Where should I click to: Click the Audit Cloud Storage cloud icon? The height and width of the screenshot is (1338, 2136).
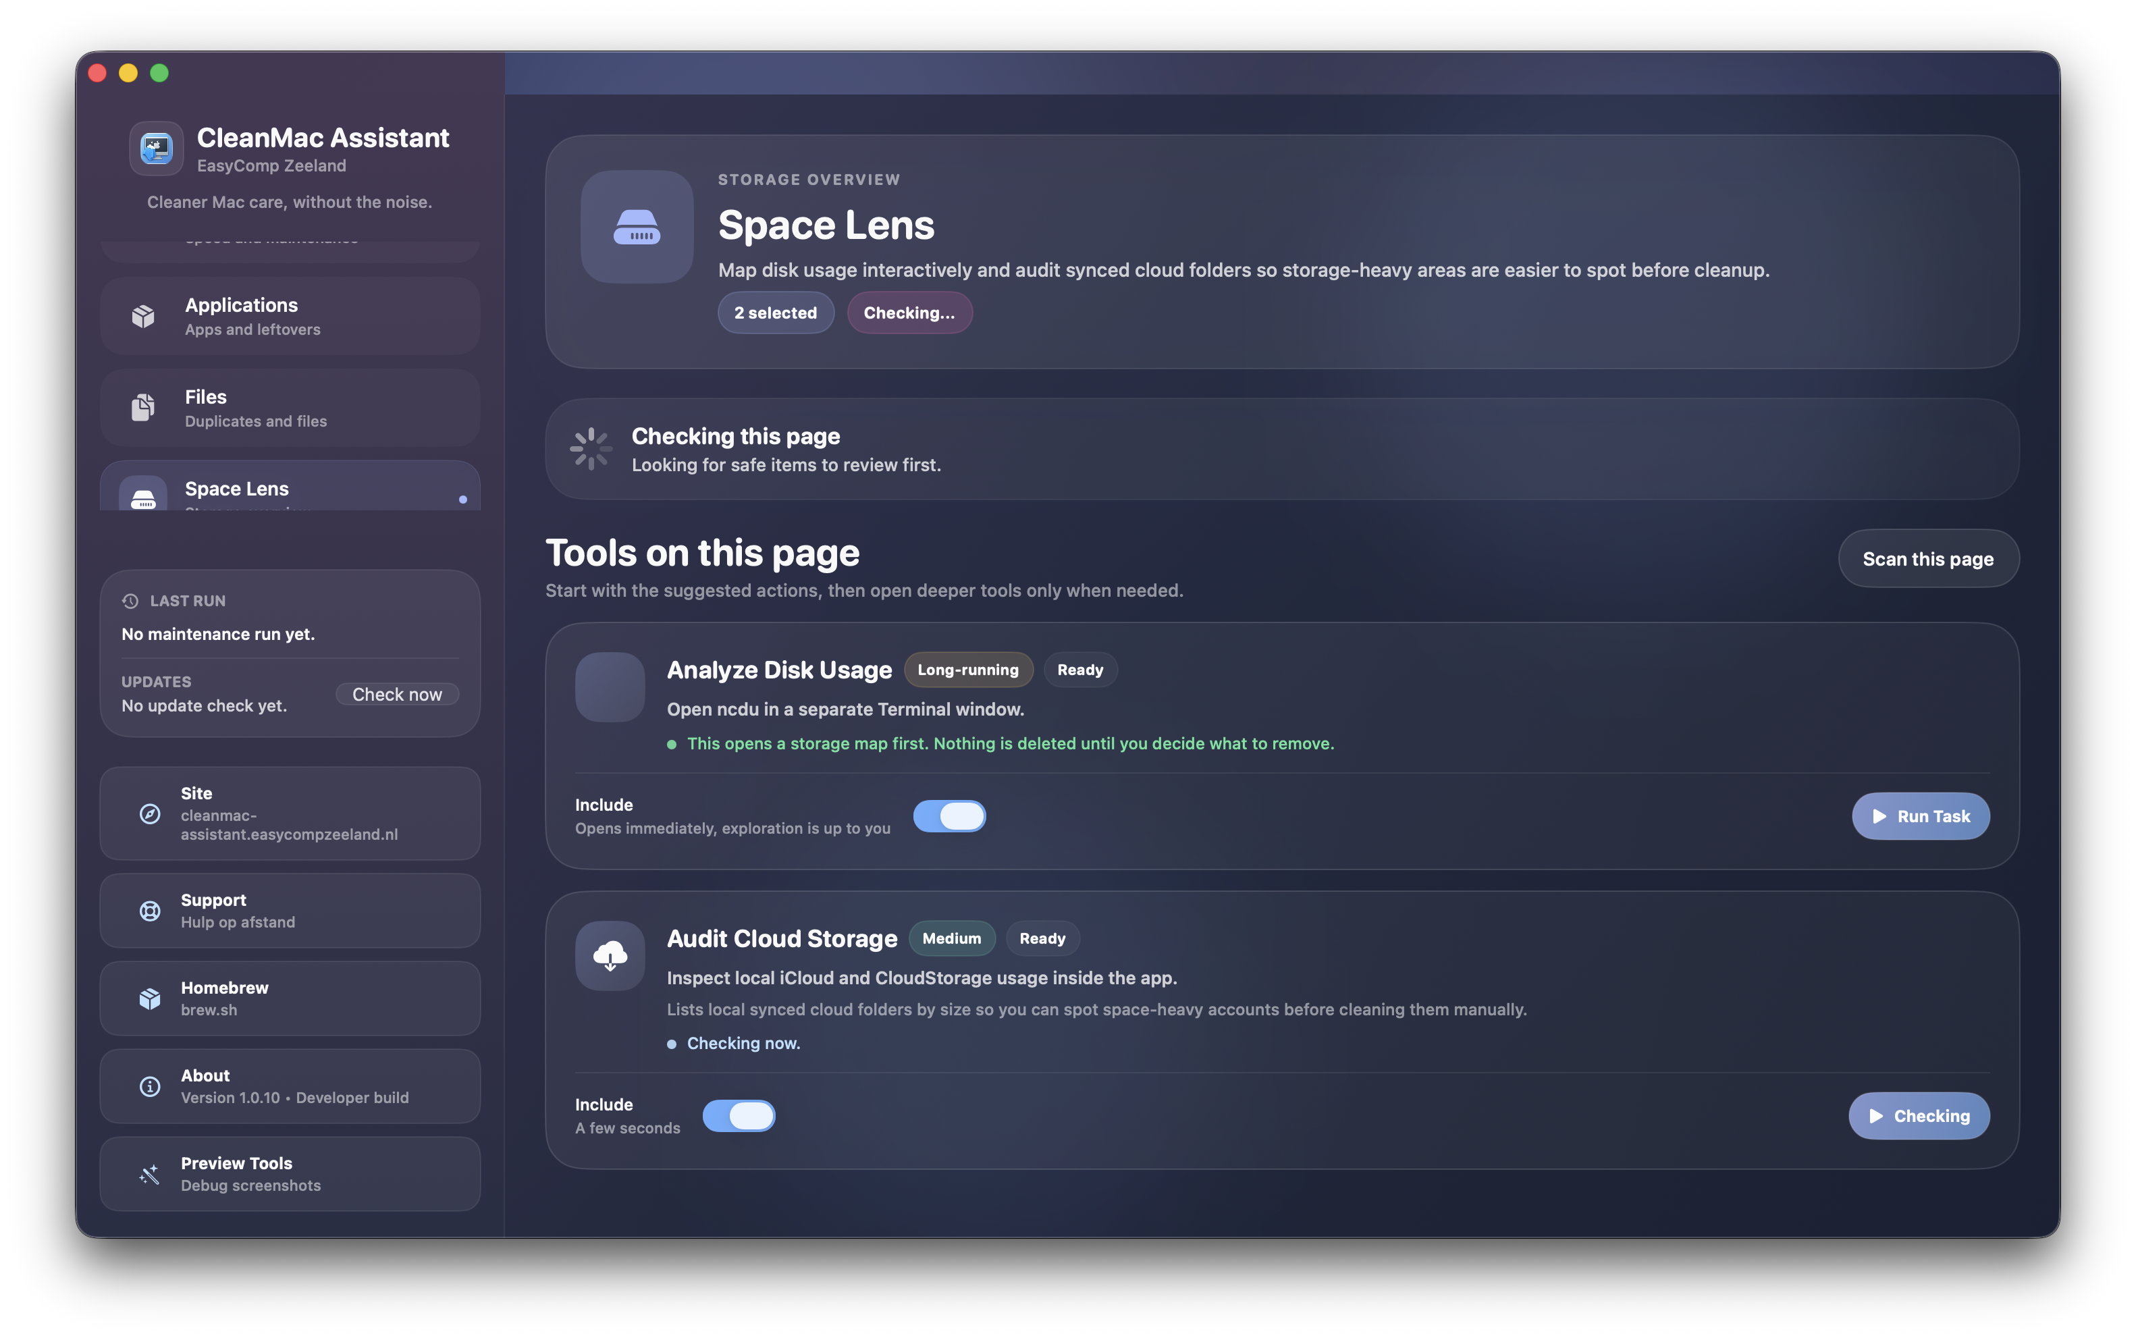610,956
